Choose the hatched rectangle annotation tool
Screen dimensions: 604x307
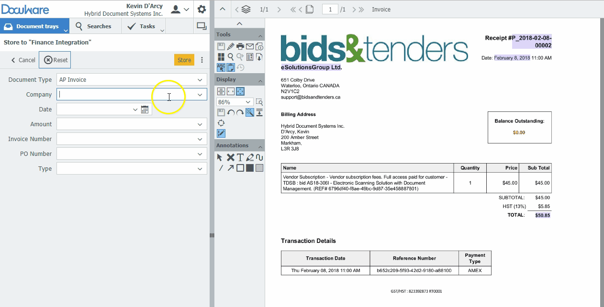259,168
